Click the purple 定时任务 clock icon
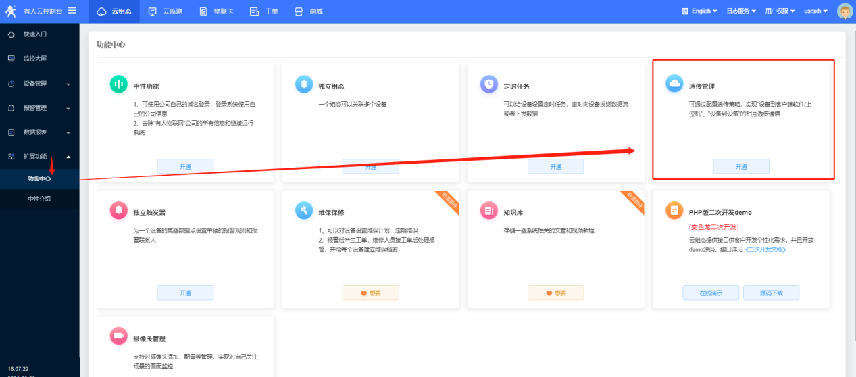This screenshot has width=856, height=377. coord(489,84)
